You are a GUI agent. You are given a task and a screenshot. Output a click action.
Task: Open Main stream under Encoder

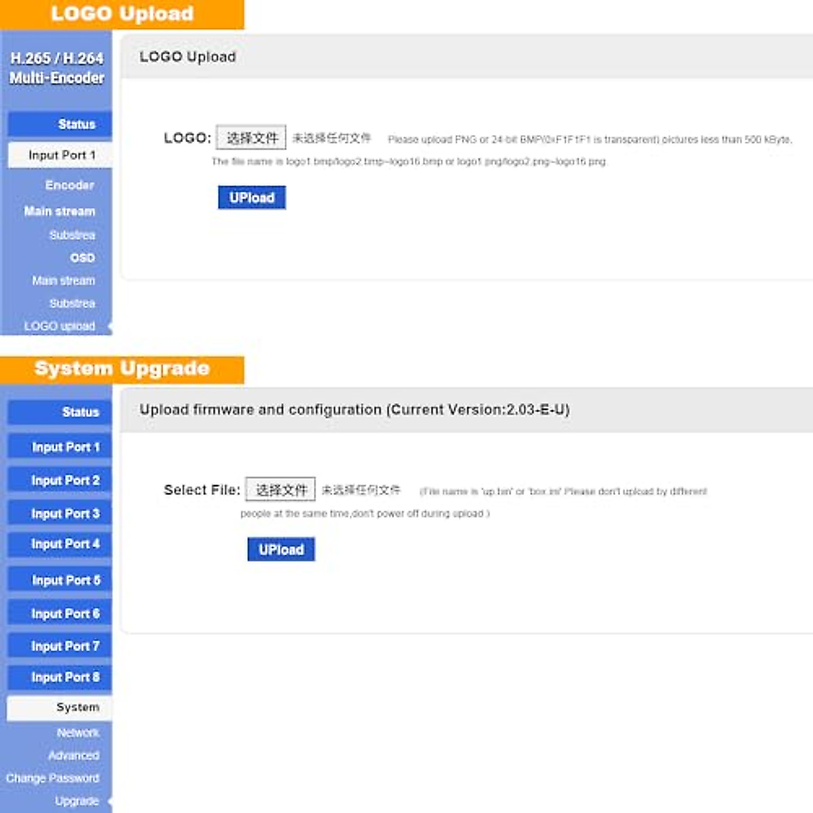pyautogui.click(x=60, y=211)
